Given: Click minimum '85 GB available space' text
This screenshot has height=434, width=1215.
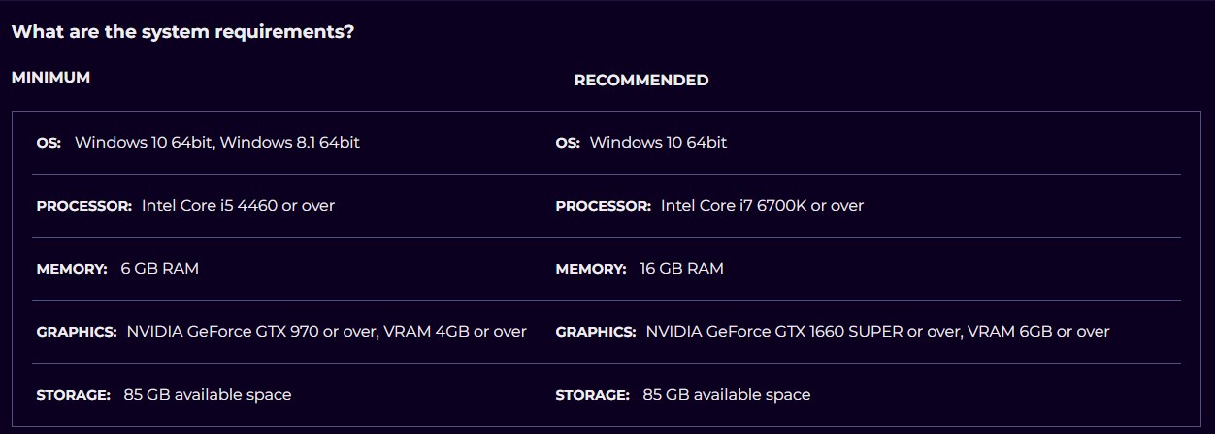Looking at the screenshot, I should point(208,395).
